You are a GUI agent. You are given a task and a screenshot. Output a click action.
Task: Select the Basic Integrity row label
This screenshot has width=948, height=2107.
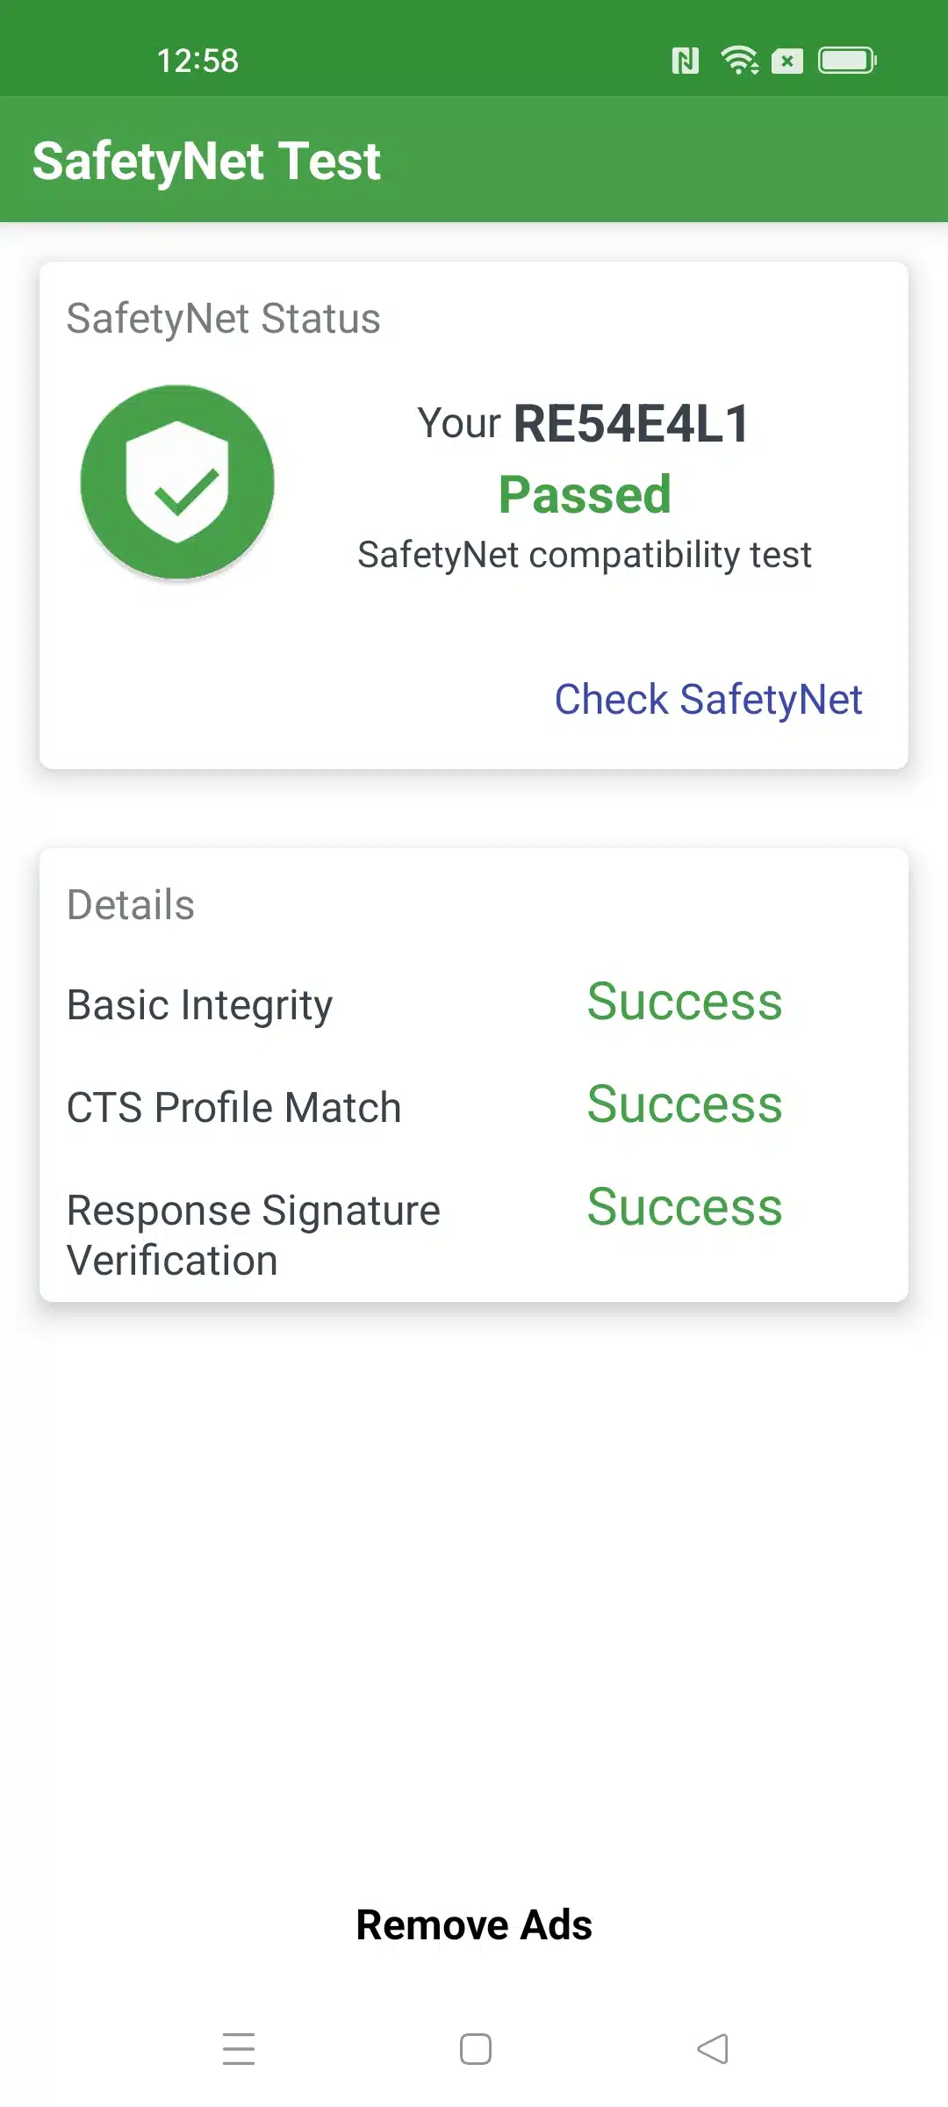pos(200,1004)
